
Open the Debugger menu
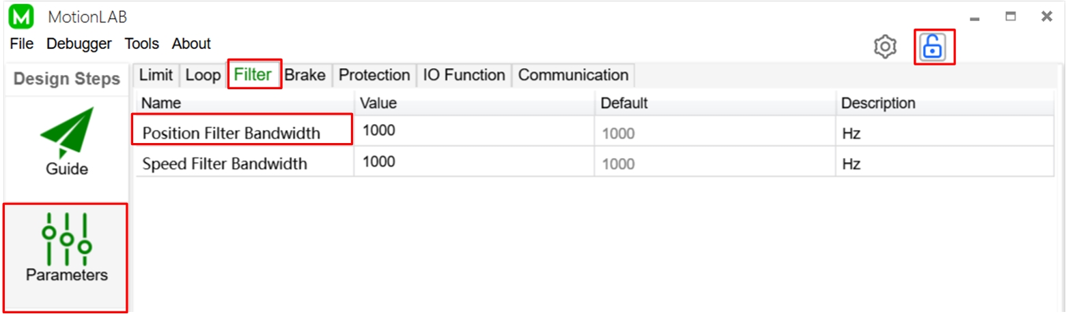coord(79,44)
